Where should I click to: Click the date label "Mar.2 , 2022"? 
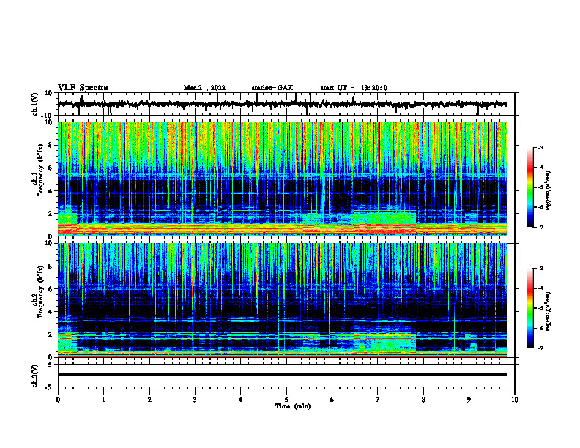click(204, 88)
